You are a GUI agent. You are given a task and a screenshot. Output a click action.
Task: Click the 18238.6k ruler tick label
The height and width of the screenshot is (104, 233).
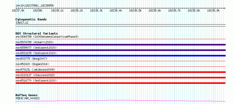click(x=155, y=10)
